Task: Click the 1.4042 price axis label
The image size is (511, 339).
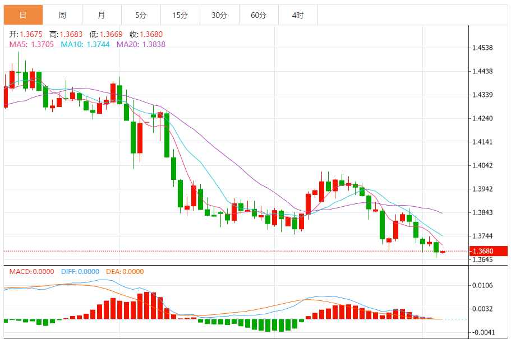Action: pyautogui.click(x=482, y=165)
